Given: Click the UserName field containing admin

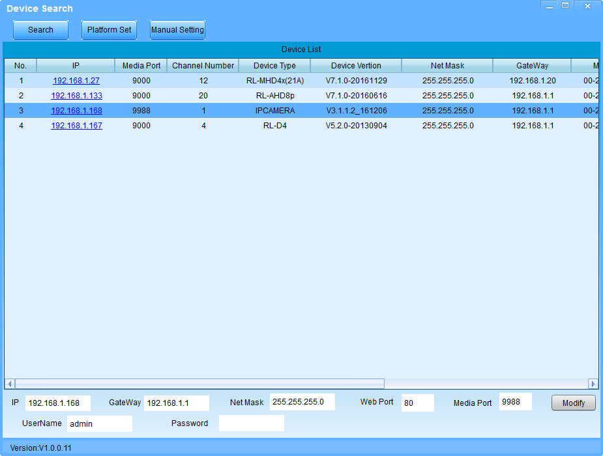Looking at the screenshot, I should click(99, 424).
